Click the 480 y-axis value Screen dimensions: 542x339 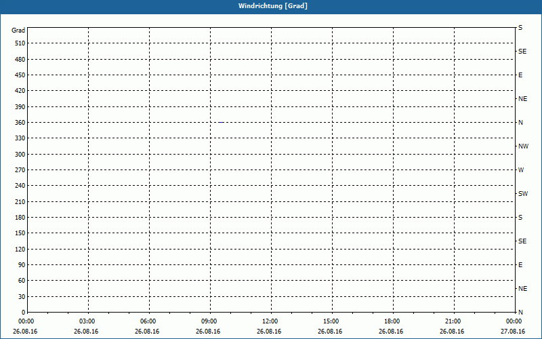[20, 60]
